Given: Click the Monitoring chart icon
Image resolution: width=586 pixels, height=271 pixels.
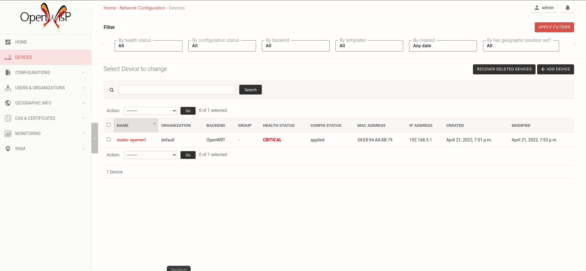Looking at the screenshot, I should click(x=8, y=134).
